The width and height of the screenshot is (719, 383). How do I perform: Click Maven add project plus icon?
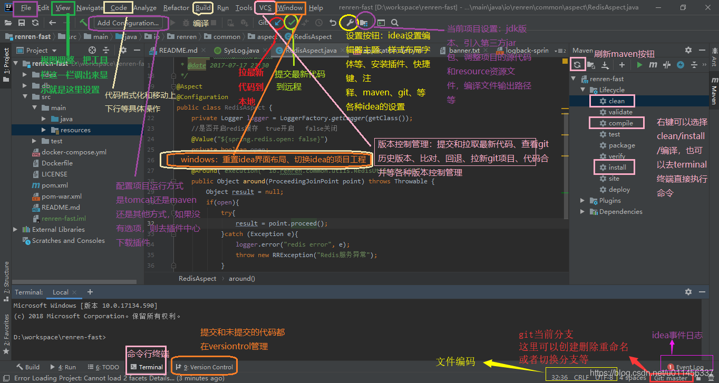[x=622, y=65]
